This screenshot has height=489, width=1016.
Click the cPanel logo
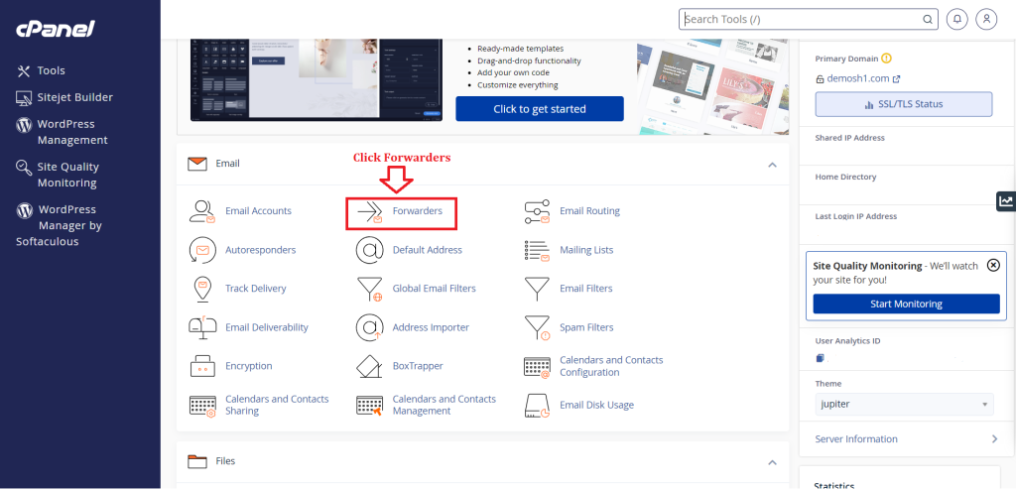[x=56, y=29]
